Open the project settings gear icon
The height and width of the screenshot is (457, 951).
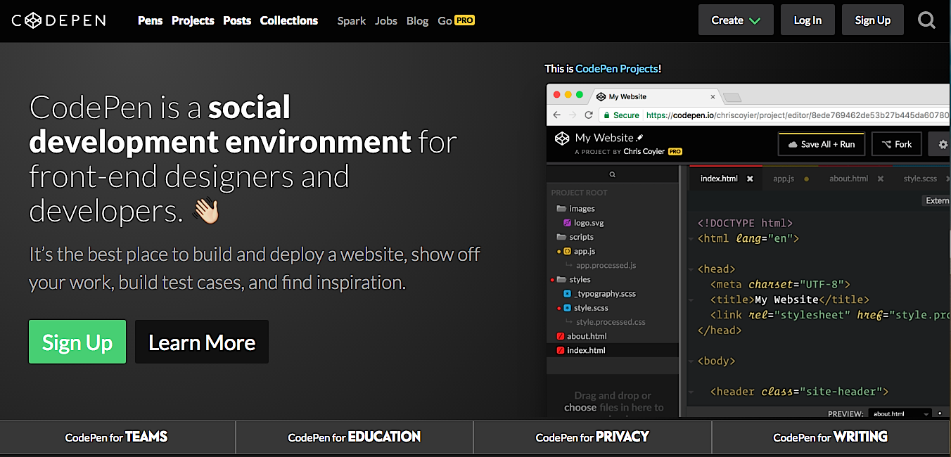[x=943, y=144]
